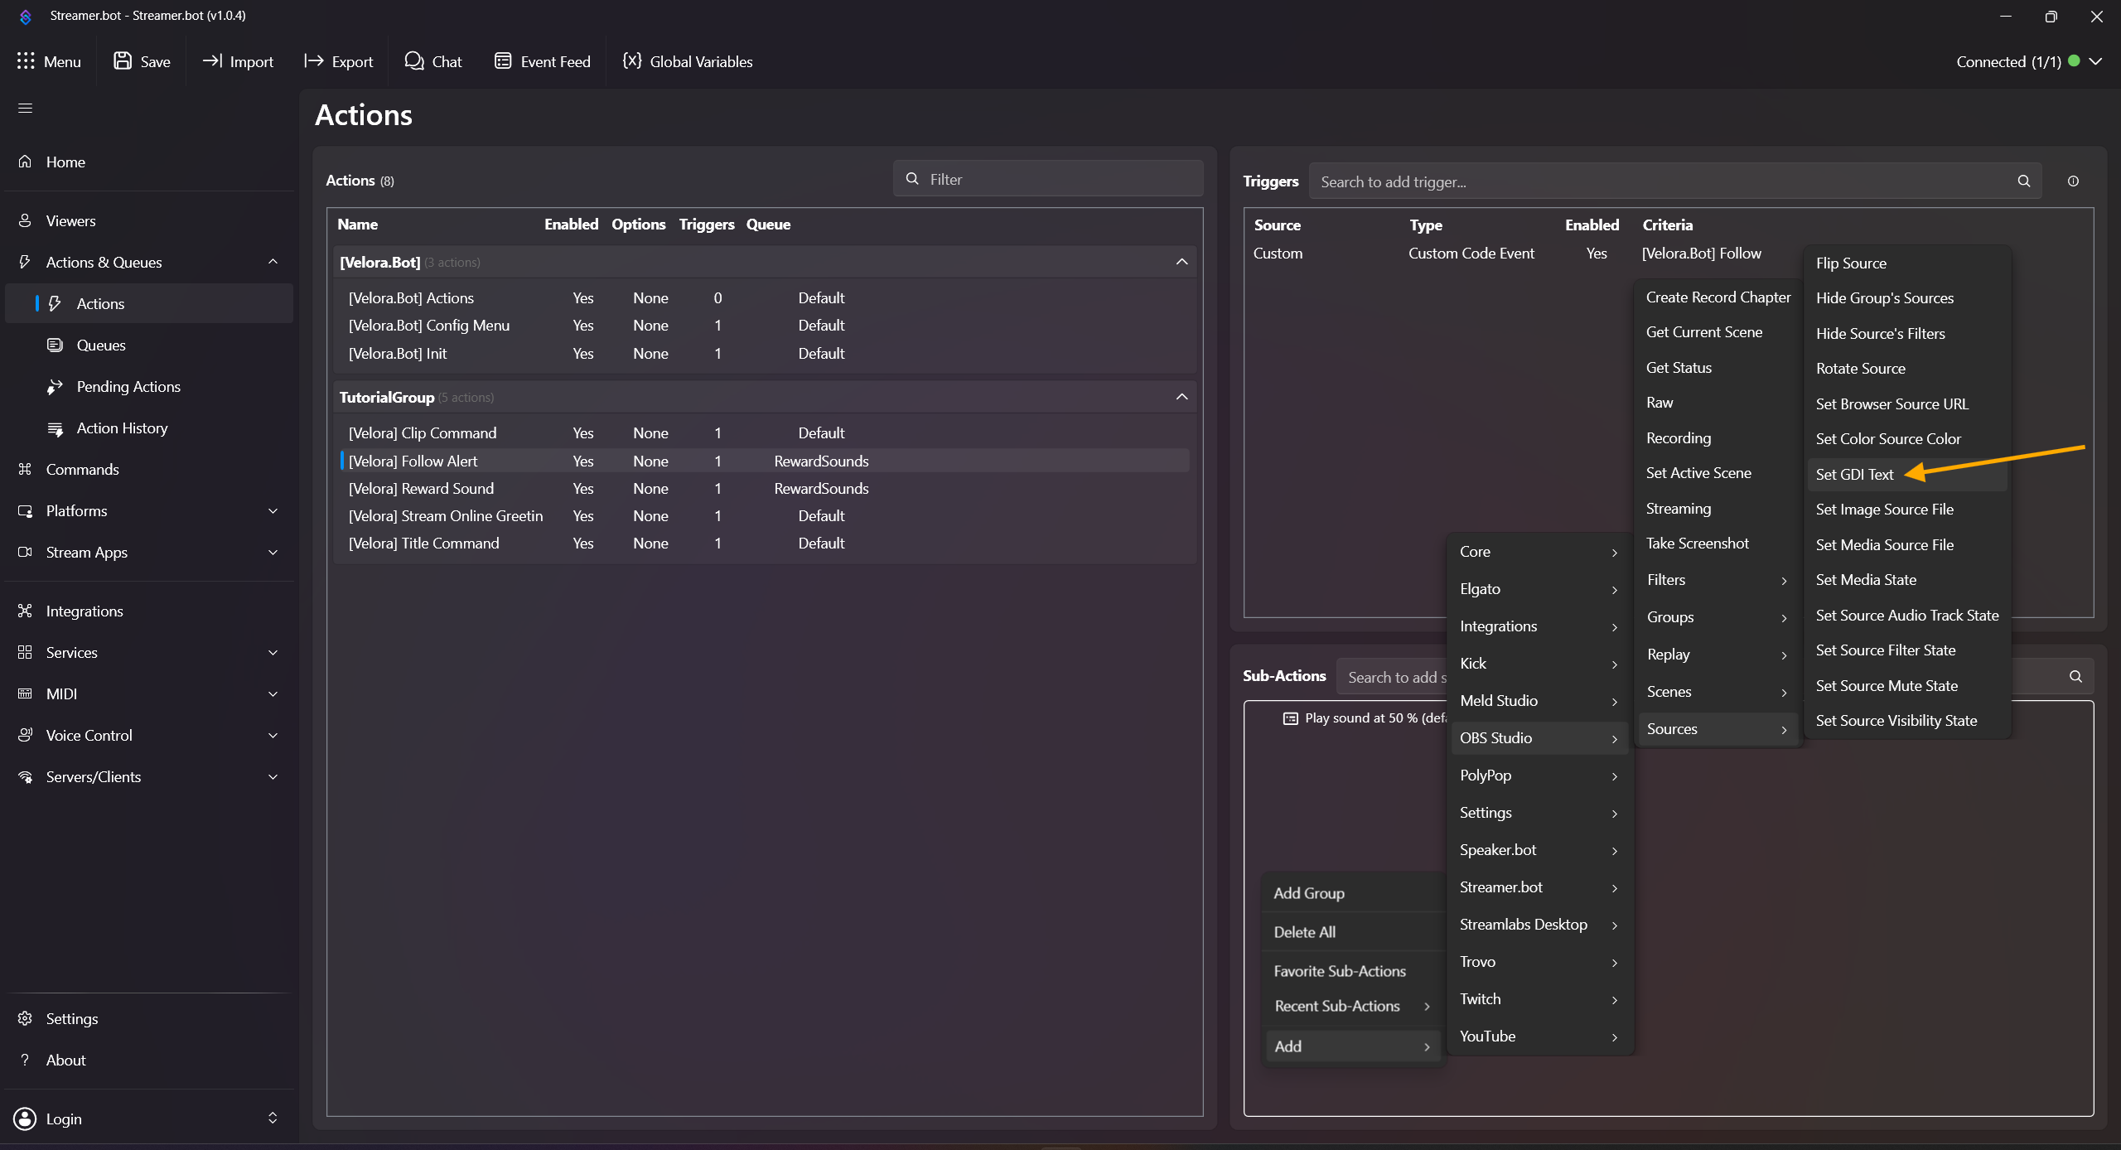The width and height of the screenshot is (2121, 1150).
Task: Open Pending Actions in the sidebar
Action: tap(128, 387)
